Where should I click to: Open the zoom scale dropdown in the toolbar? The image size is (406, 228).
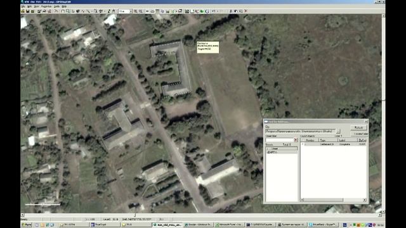pos(131,11)
